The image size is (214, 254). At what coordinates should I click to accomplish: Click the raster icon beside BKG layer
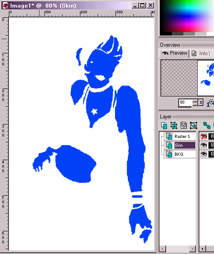(x=169, y=154)
